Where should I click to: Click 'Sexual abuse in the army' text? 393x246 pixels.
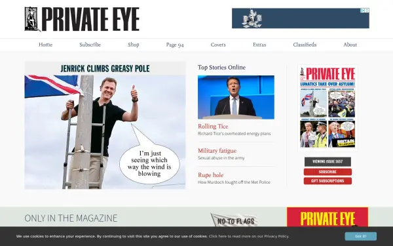pos(221,158)
